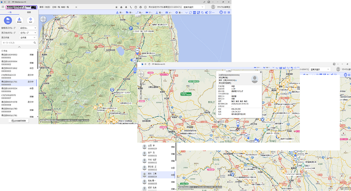The width and height of the screenshot is (351, 191).
Task: Open the 日報一覧 menu
Action: [56, 7]
